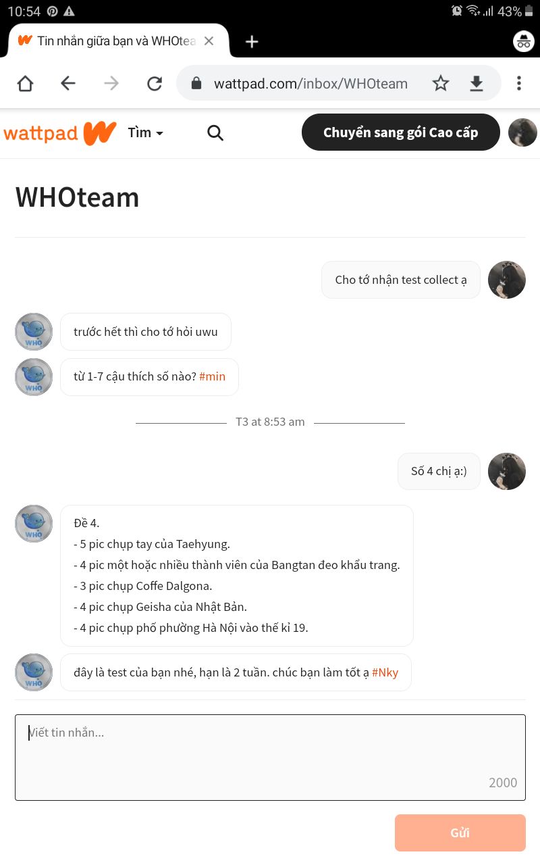Close the WHOteam message tab
Image resolution: width=540 pixels, height=865 pixels.
click(x=209, y=41)
